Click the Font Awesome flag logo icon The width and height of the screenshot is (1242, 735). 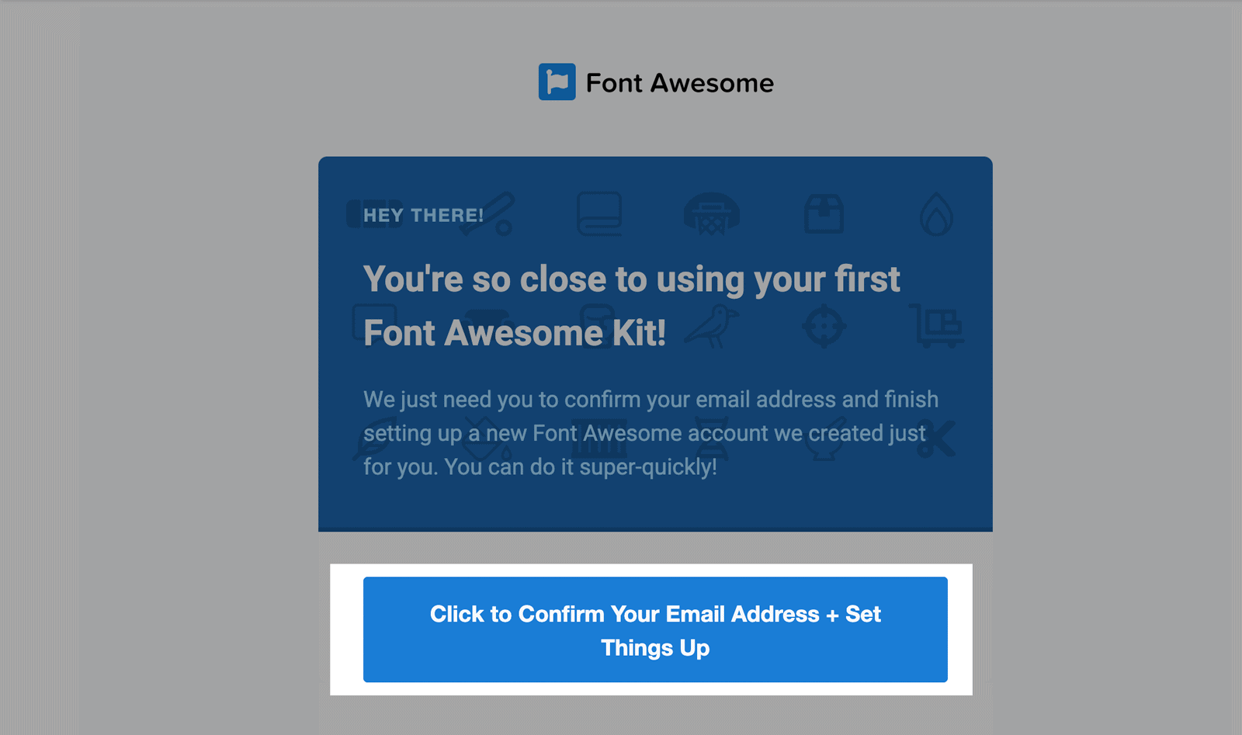click(557, 81)
